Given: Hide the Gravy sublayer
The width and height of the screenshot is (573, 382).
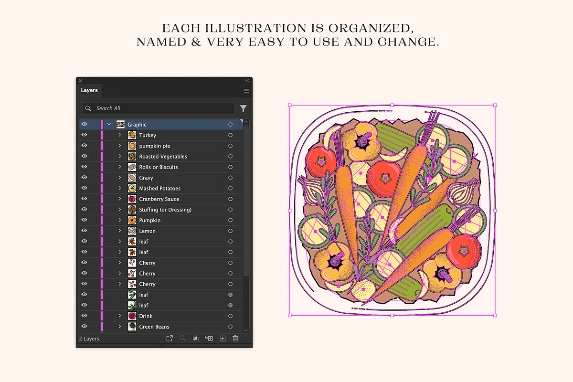Looking at the screenshot, I should (x=85, y=178).
